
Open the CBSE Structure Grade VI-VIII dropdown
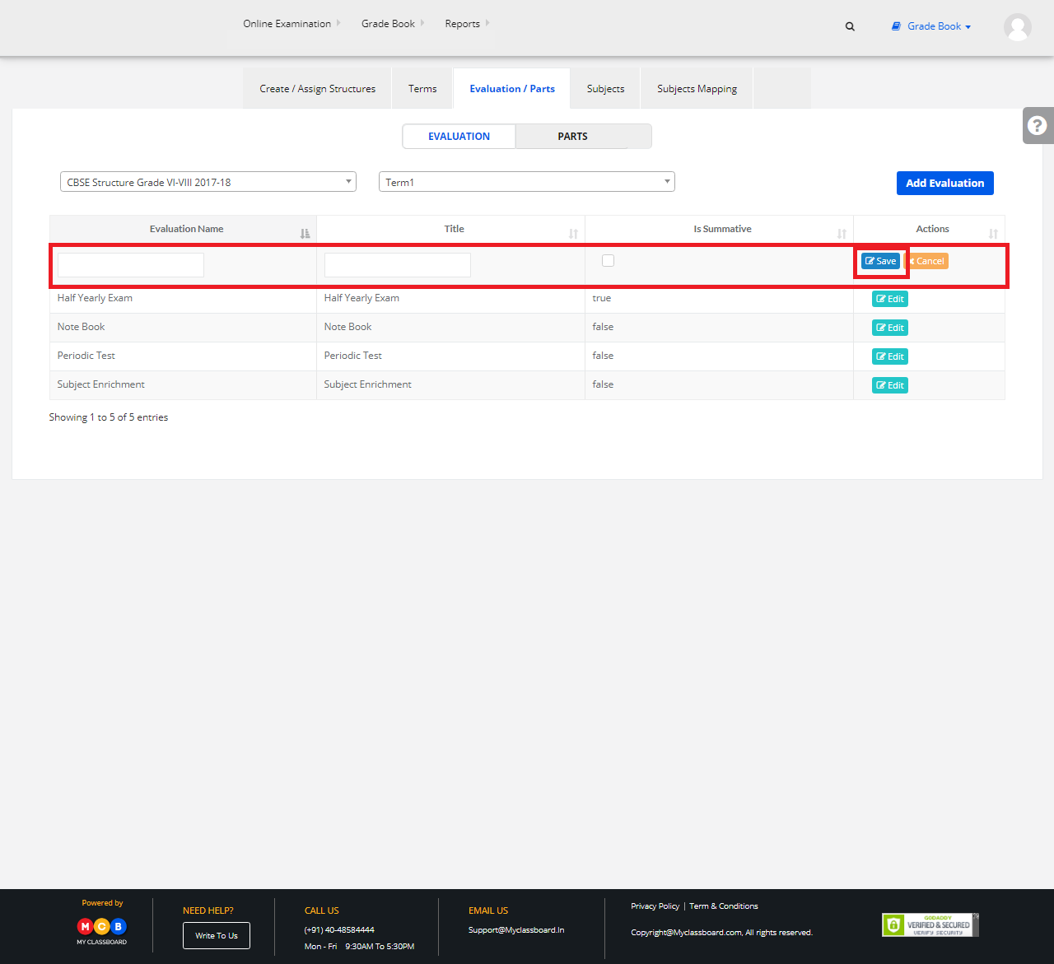(208, 182)
